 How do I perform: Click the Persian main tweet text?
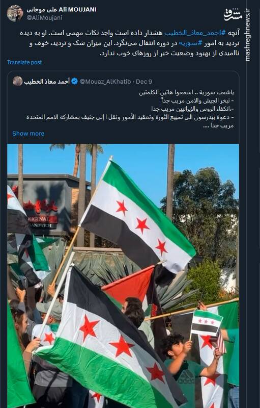tap(130, 43)
